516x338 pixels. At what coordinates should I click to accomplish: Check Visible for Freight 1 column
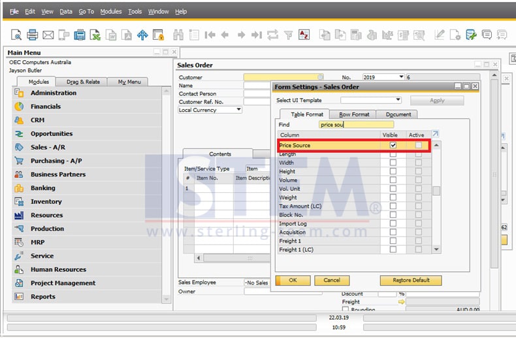[393, 241]
